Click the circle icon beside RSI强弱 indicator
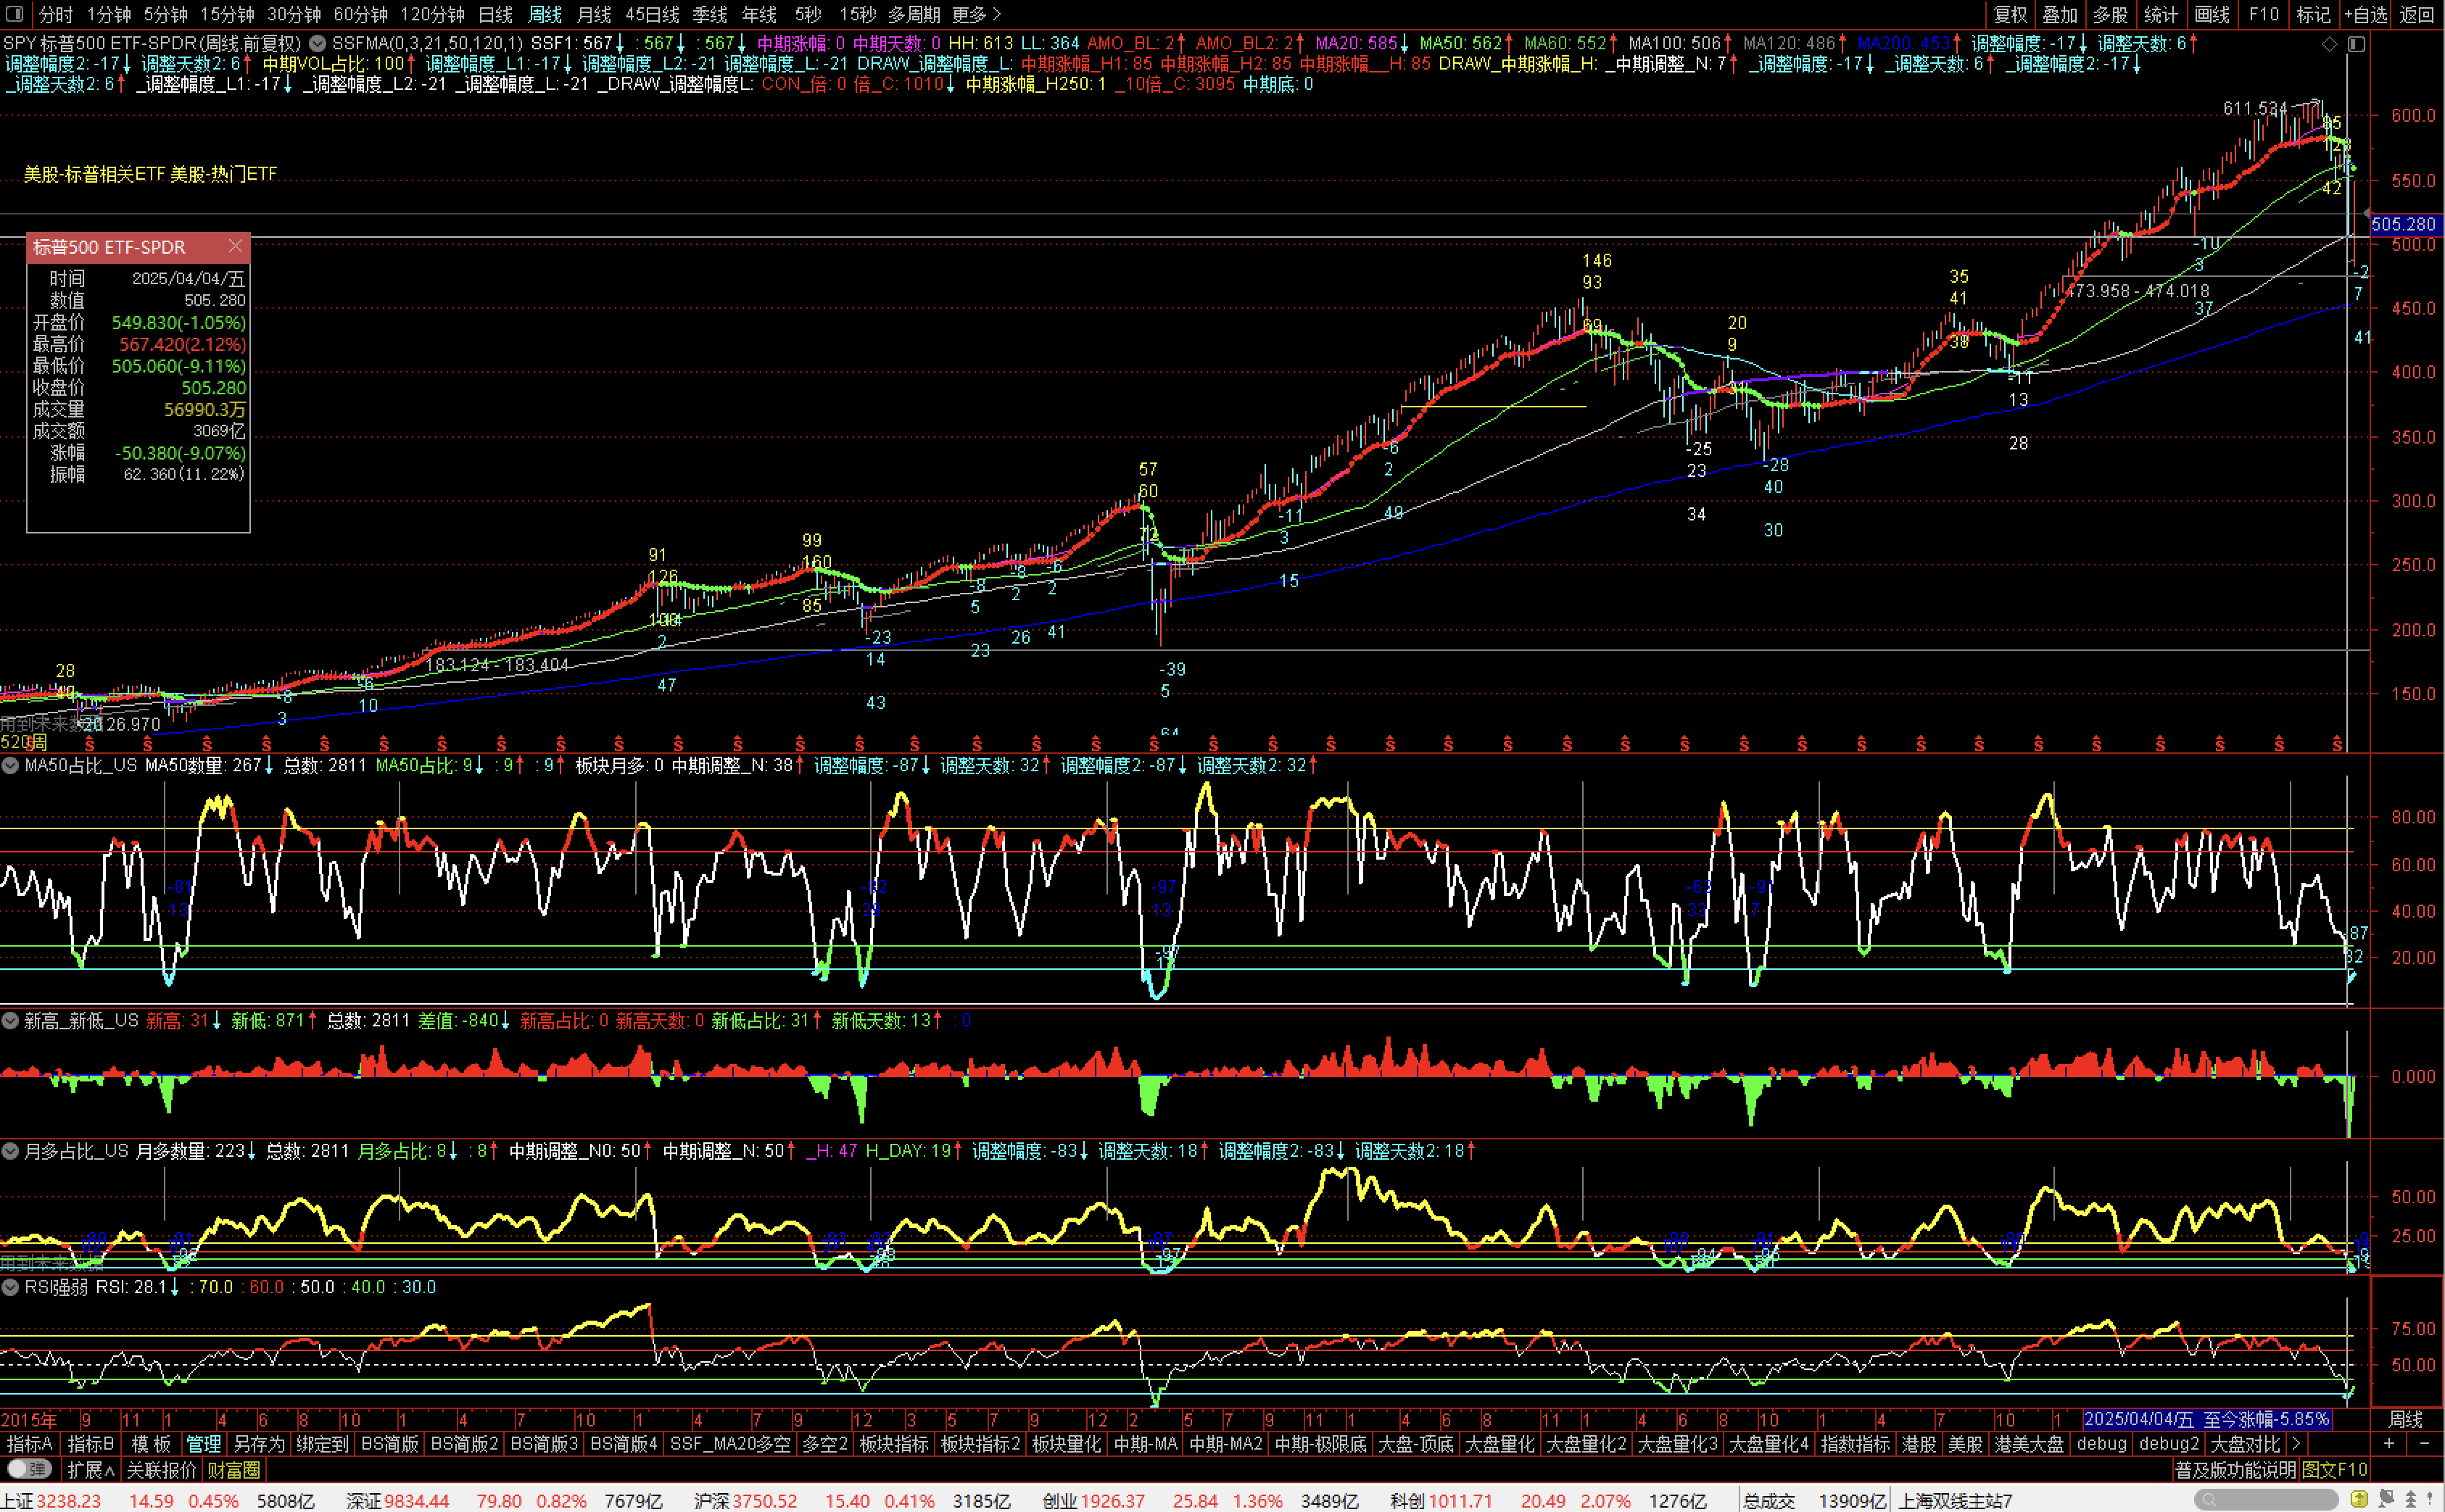 click(10, 1287)
